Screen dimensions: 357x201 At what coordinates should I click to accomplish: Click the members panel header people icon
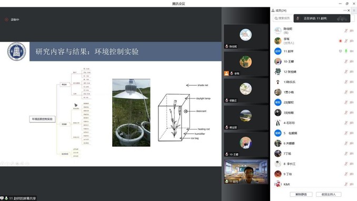[273, 11]
